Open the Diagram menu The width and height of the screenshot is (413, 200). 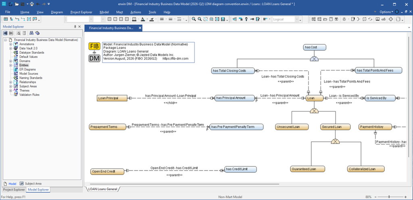click(x=57, y=12)
